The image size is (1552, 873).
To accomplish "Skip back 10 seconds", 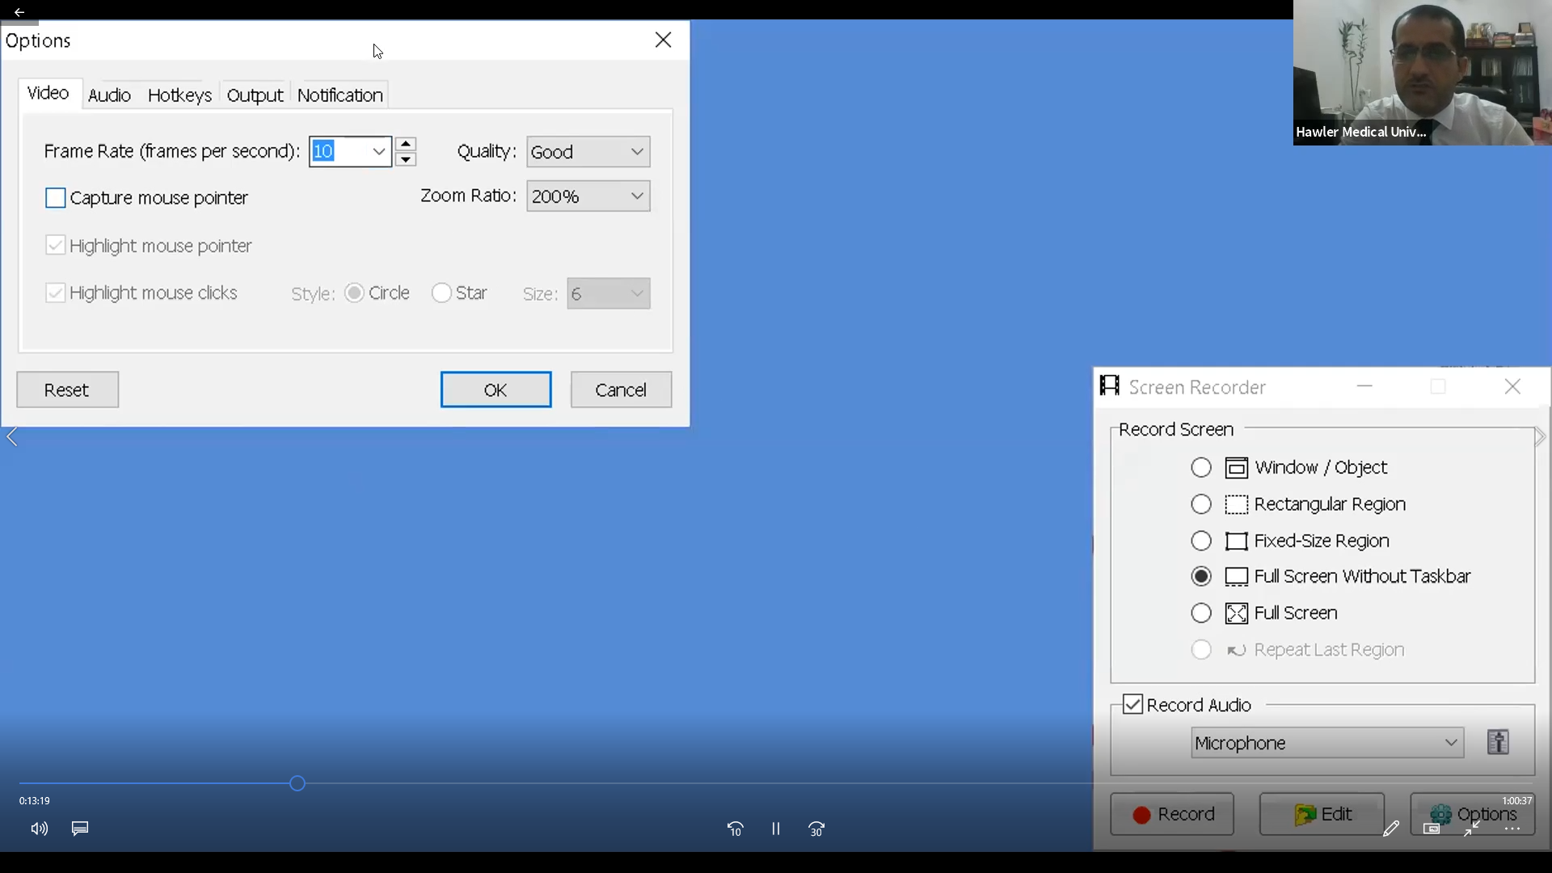I will tap(735, 829).
